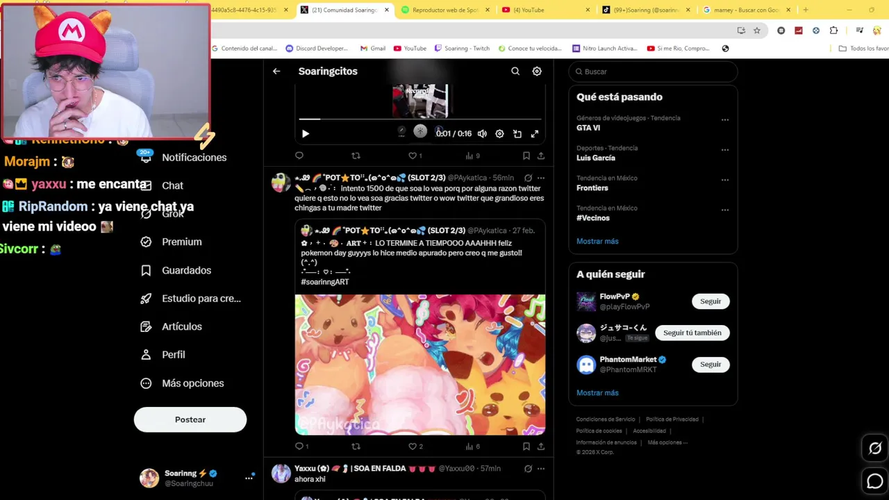Bookmark the top video post
Viewport: 889px width, 500px height.
pos(526,156)
